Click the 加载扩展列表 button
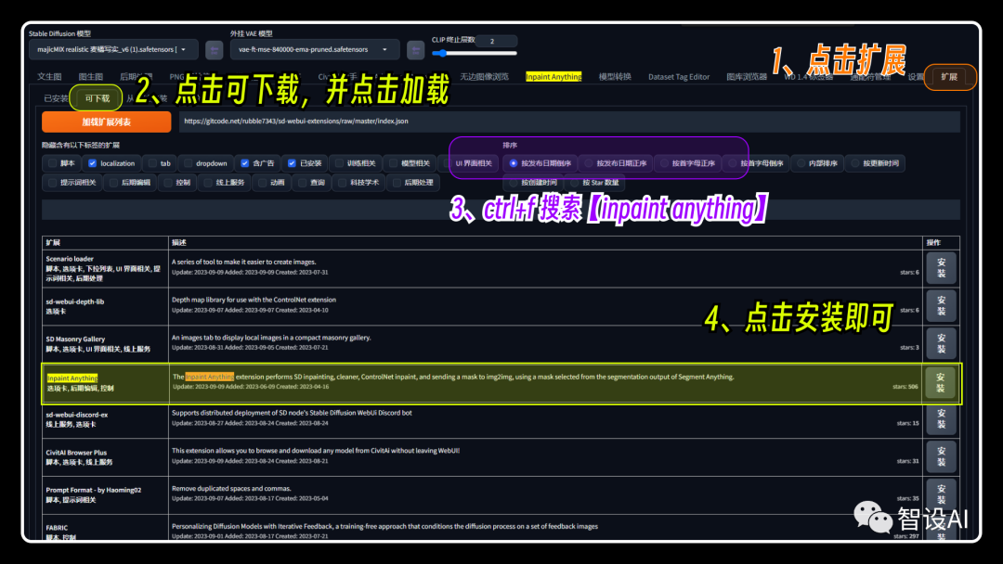Viewport: 1003px width, 564px height. (106, 122)
